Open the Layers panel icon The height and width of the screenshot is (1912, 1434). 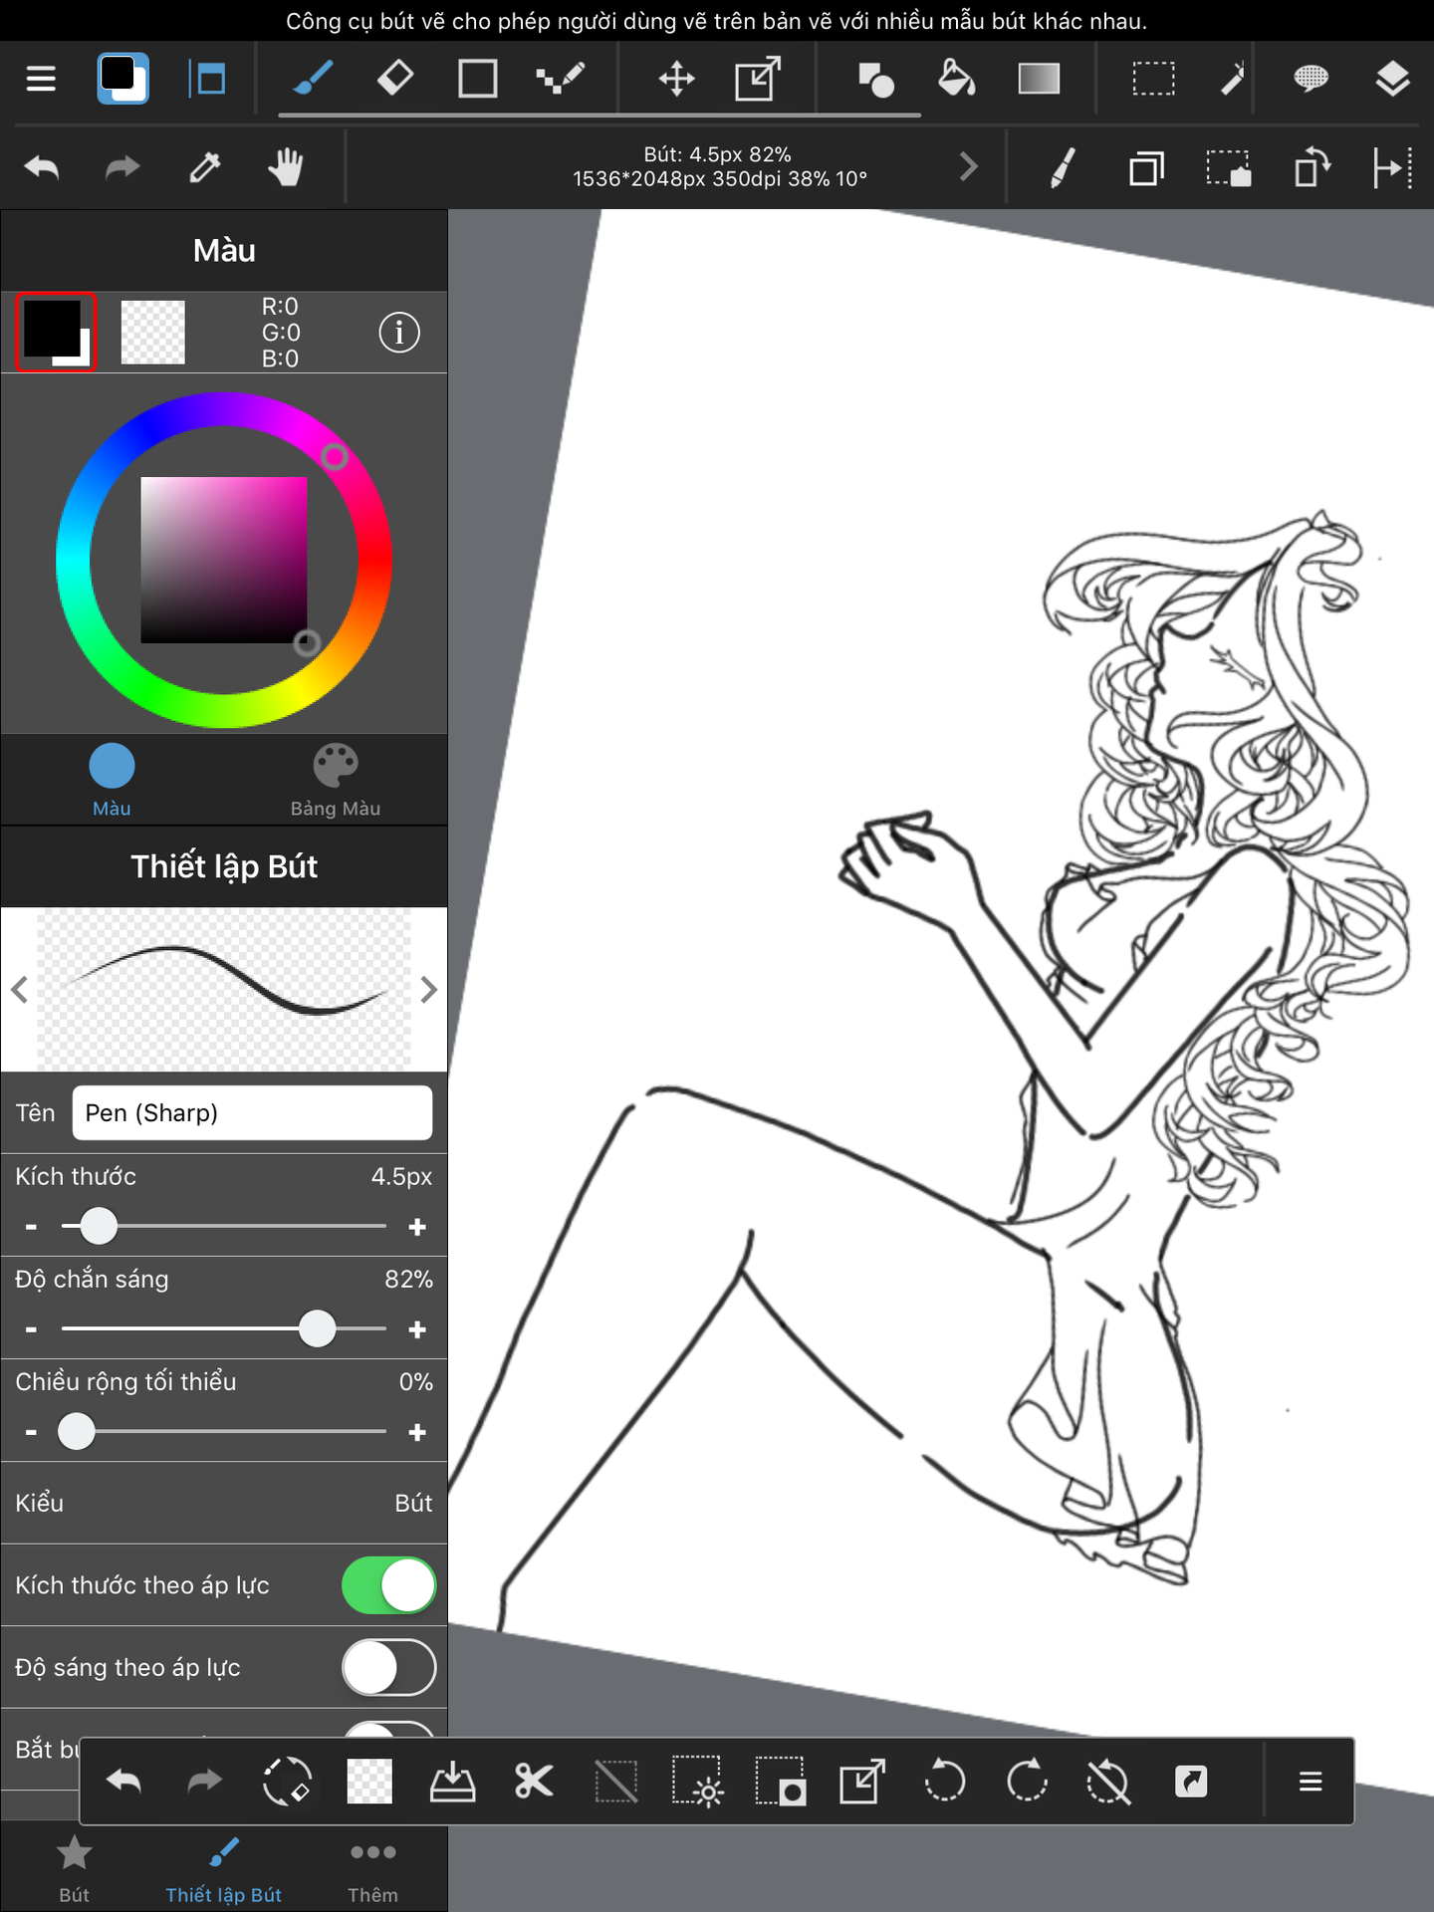pos(1391,78)
